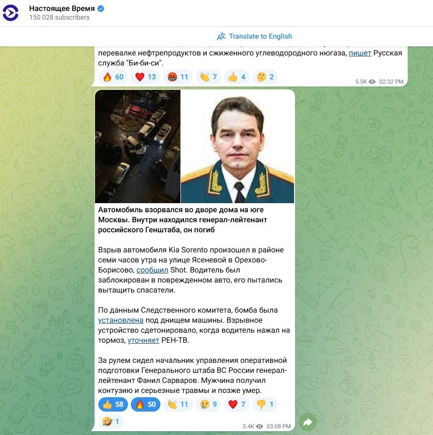
Task: Open the пишет link in previous post
Action: (360, 53)
